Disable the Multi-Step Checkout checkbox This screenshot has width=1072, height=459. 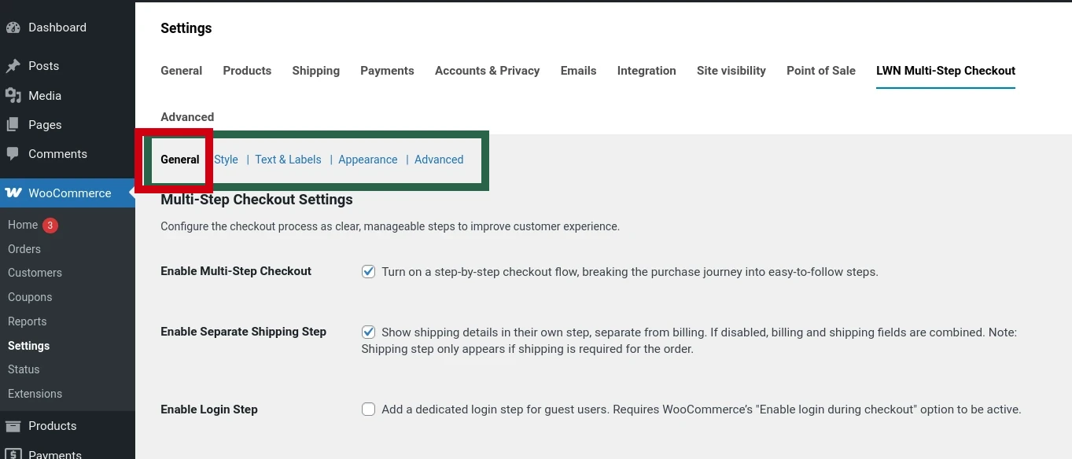click(x=368, y=272)
